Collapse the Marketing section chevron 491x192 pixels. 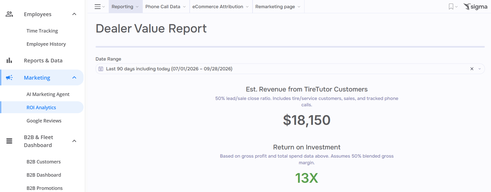click(74, 77)
